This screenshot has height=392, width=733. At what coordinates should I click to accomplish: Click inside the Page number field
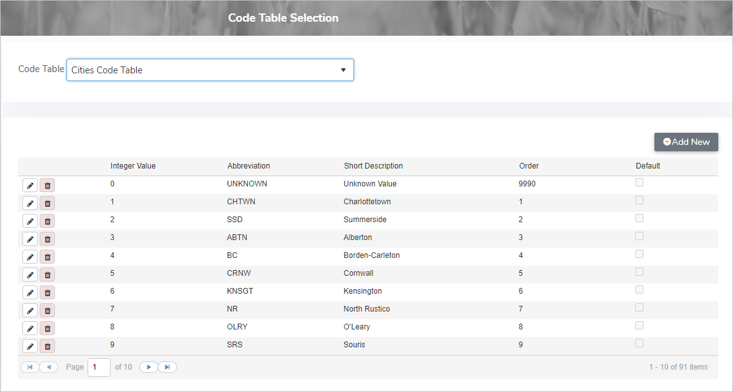click(x=98, y=366)
